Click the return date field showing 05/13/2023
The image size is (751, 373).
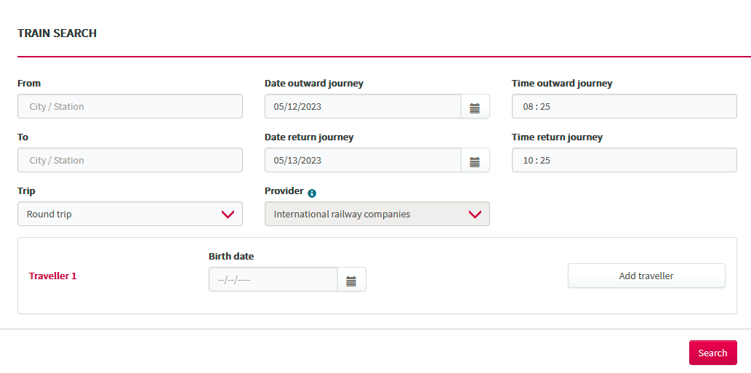pos(363,160)
